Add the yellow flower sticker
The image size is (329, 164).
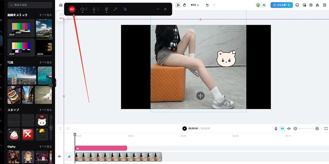click(42, 134)
